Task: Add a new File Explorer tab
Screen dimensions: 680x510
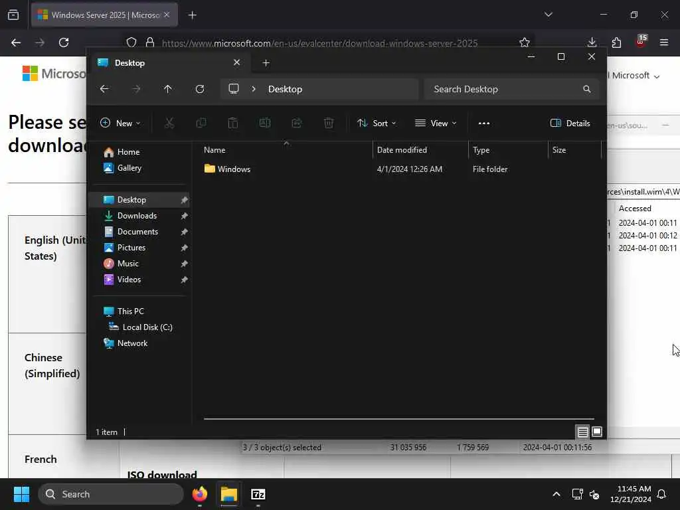Action: coord(266,63)
